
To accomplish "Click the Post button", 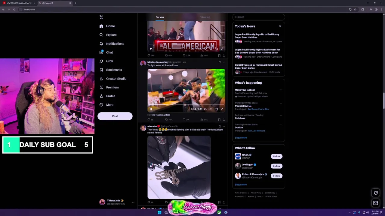I will [115, 116].
